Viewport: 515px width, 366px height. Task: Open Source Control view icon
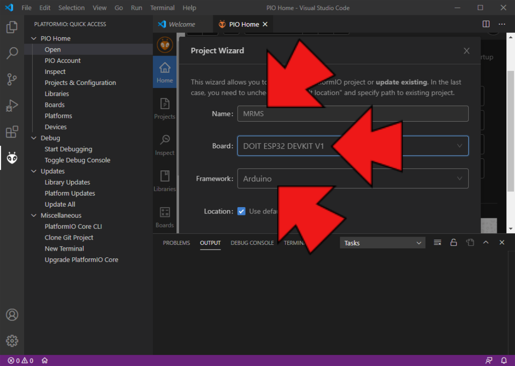(x=12, y=79)
